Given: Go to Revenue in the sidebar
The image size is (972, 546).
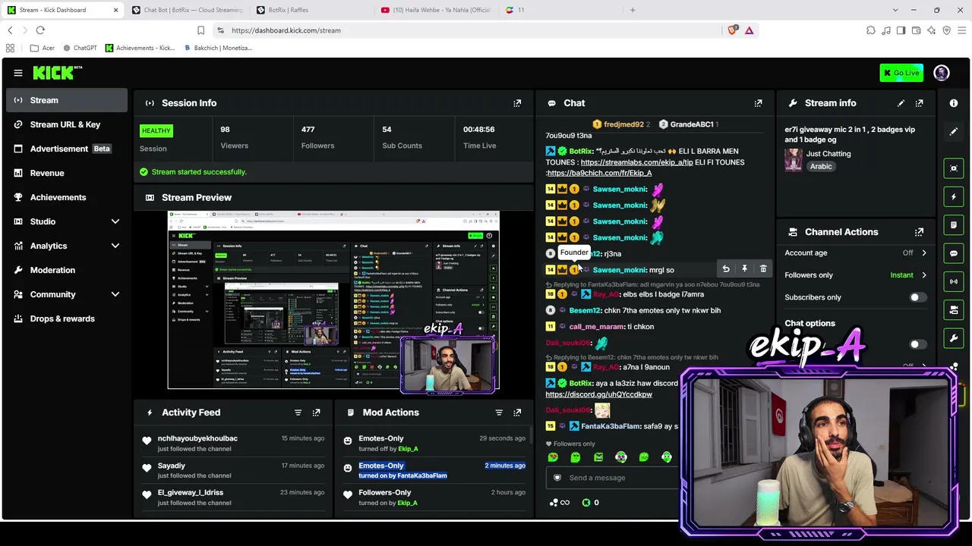Looking at the screenshot, I should click(67, 173).
